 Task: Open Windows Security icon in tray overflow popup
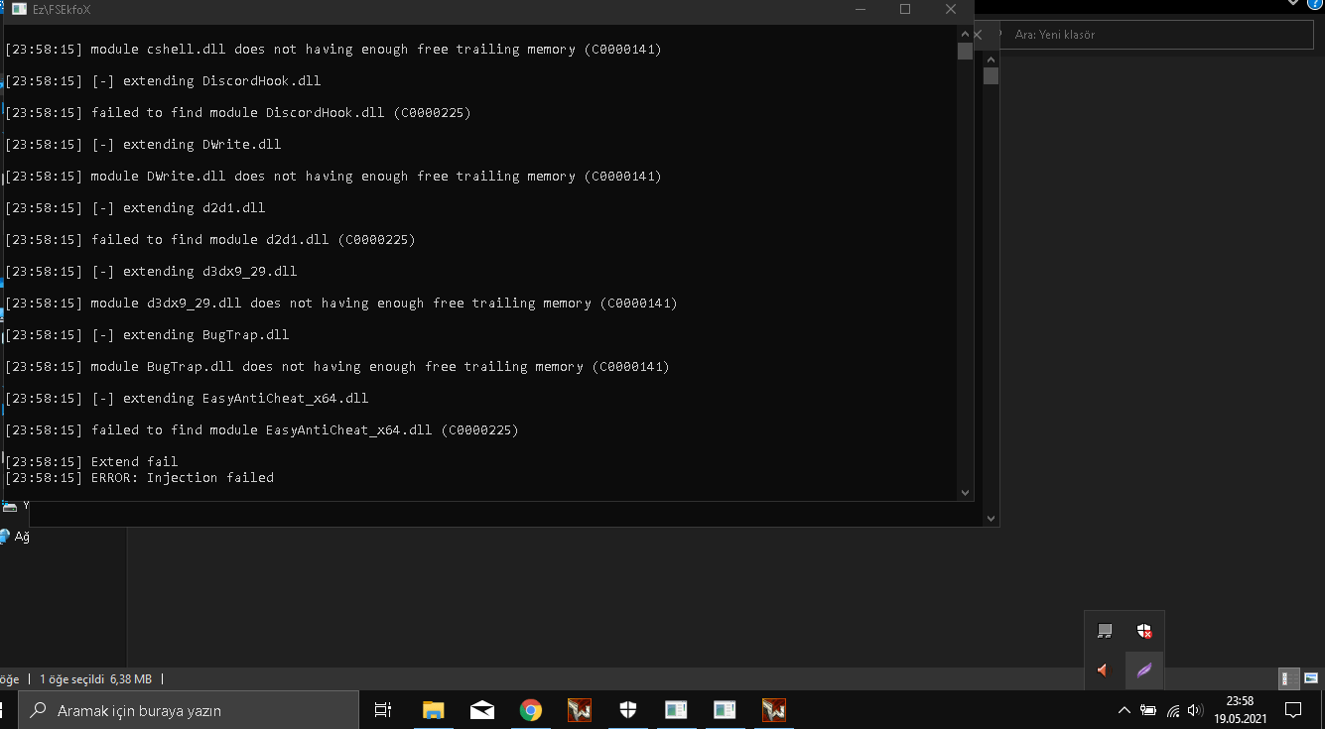pyautogui.click(x=1144, y=631)
